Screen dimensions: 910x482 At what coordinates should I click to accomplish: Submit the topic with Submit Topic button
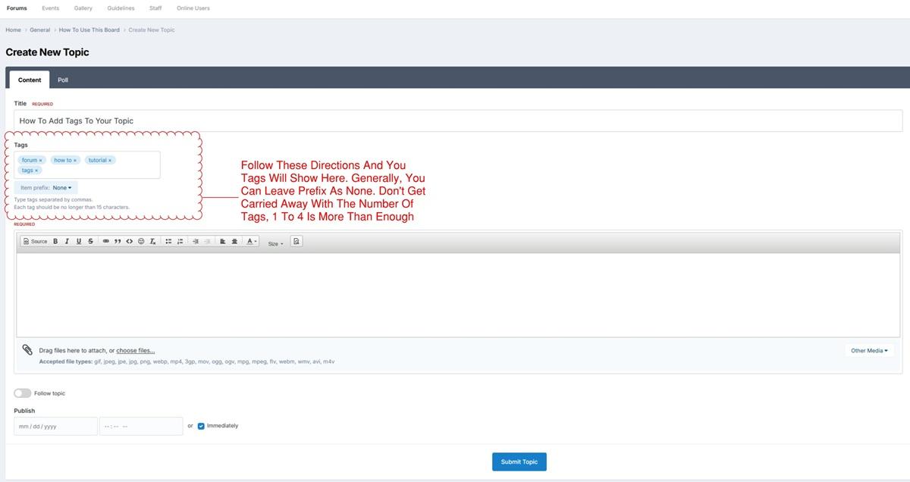click(519, 462)
